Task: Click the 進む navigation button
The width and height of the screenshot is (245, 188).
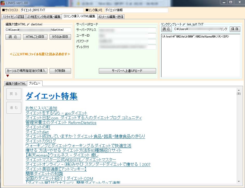Action: pos(14,108)
